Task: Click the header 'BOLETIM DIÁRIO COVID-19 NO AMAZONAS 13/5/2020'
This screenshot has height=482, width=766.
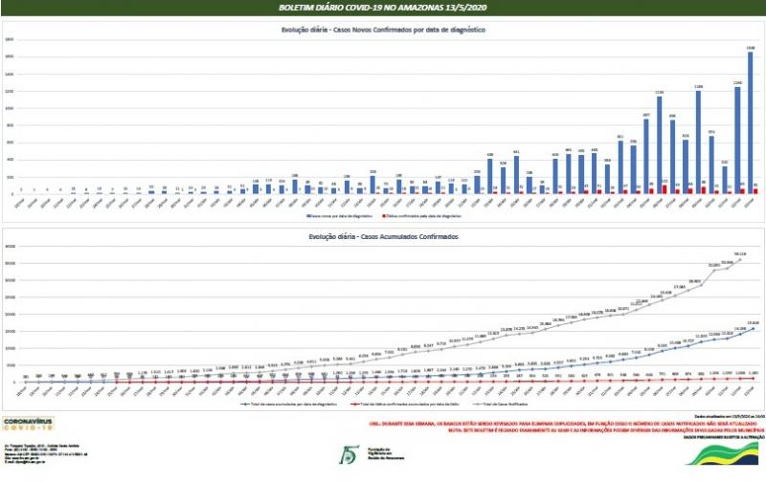Action: click(382, 8)
